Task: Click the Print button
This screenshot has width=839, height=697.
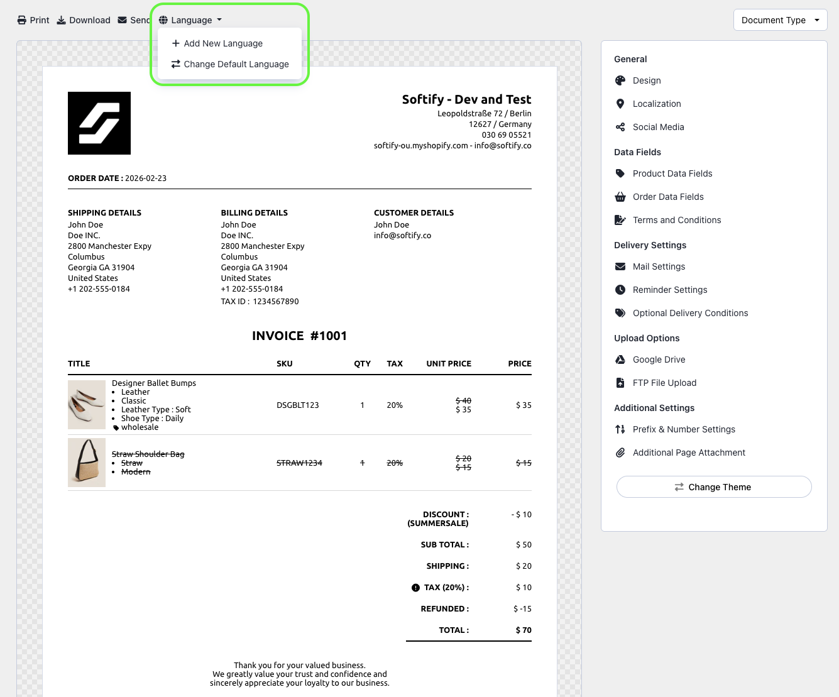Action: click(x=33, y=20)
